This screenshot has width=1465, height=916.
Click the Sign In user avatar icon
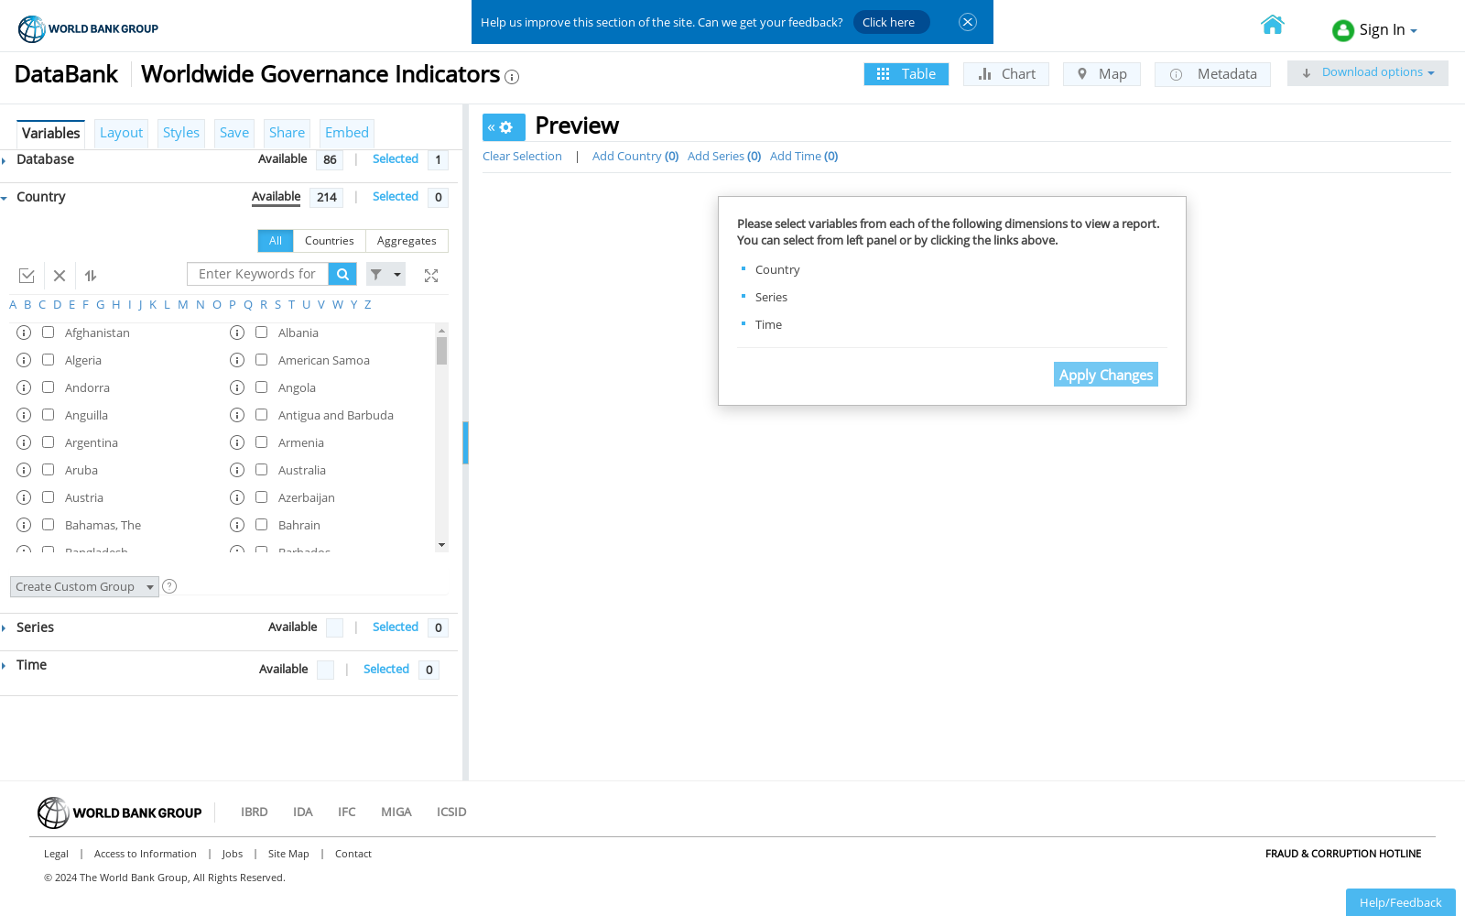1343,31
